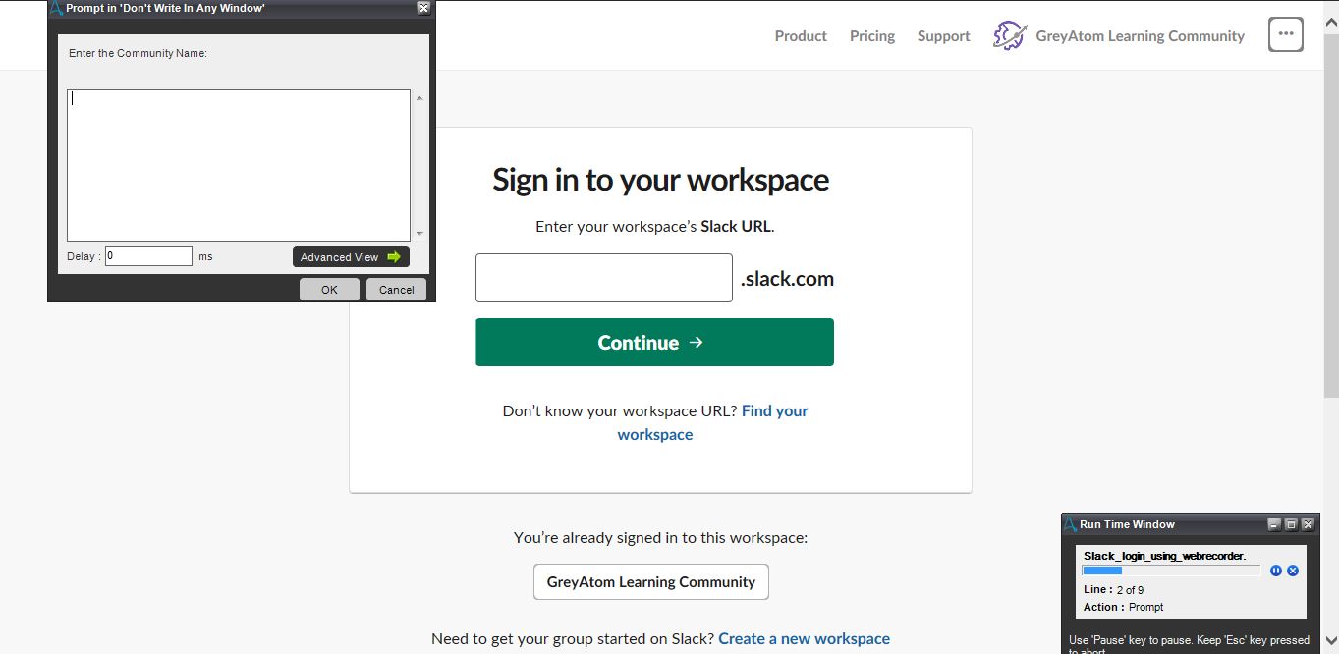1339x654 pixels.
Task: Click OK in the Prompt dialog
Action: point(329,289)
